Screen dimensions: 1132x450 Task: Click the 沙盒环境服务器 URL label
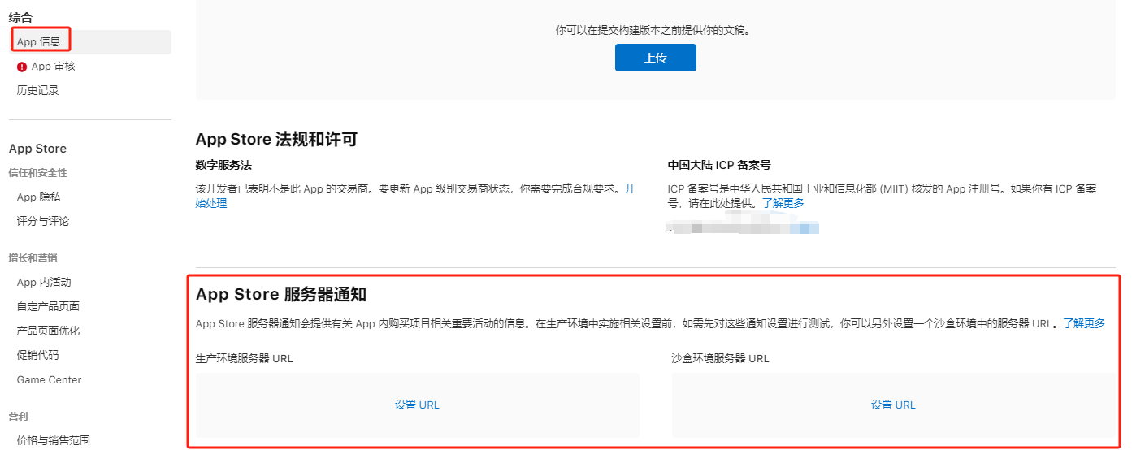[x=721, y=358]
